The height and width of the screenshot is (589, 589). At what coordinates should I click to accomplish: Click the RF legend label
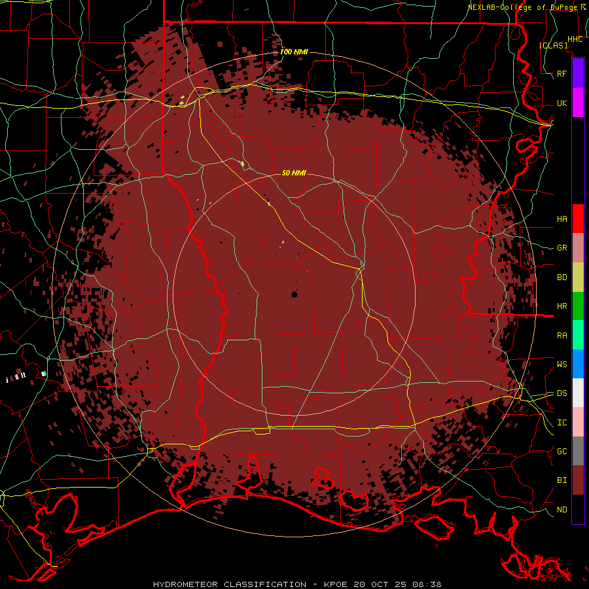coord(562,73)
